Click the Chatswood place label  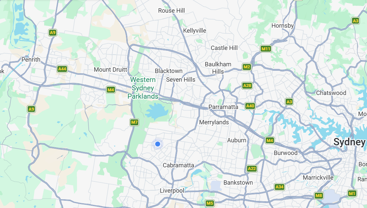pos(331,93)
